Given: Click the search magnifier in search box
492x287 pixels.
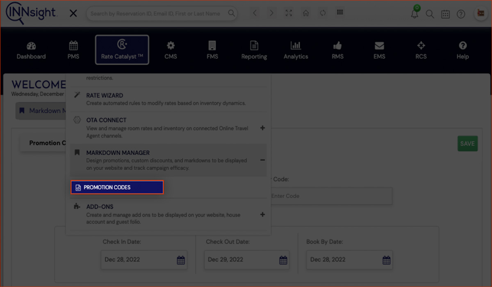Looking at the screenshot, I should [x=232, y=14].
